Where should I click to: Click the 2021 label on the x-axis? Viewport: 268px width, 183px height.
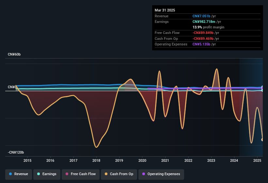(x=165, y=160)
